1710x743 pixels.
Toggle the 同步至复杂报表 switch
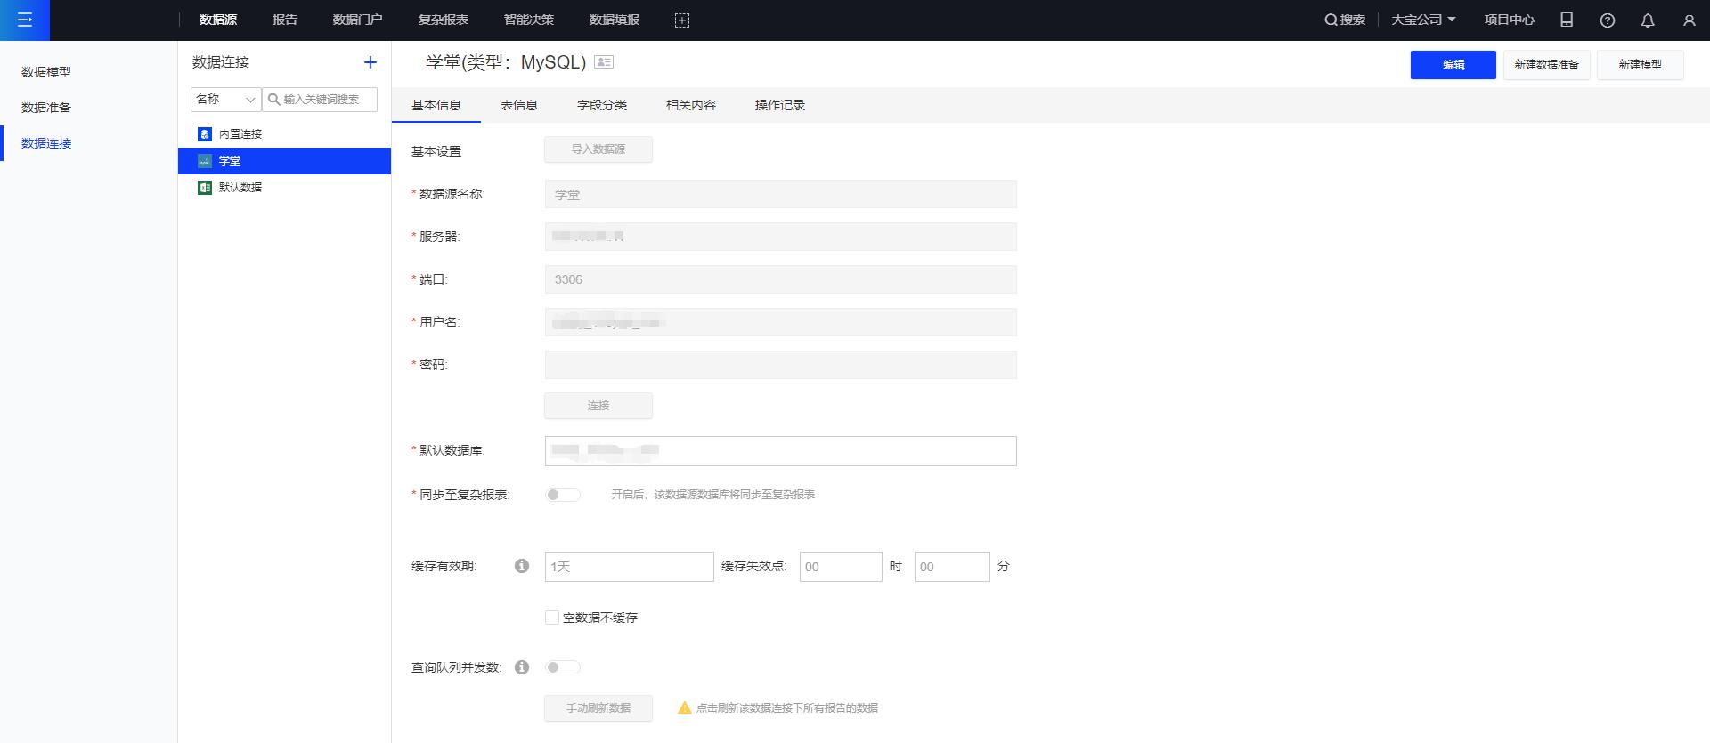[x=562, y=495]
